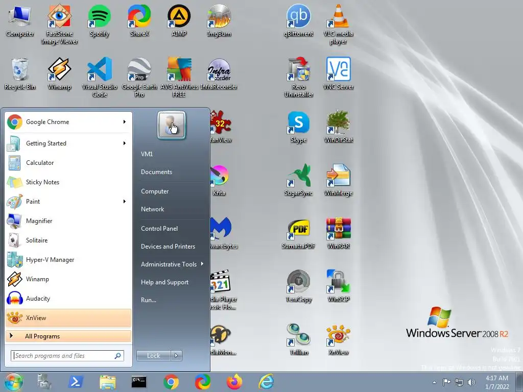This screenshot has width=523, height=392.
Task: Open InfraRecorder desktop shortcut
Action: (x=219, y=73)
